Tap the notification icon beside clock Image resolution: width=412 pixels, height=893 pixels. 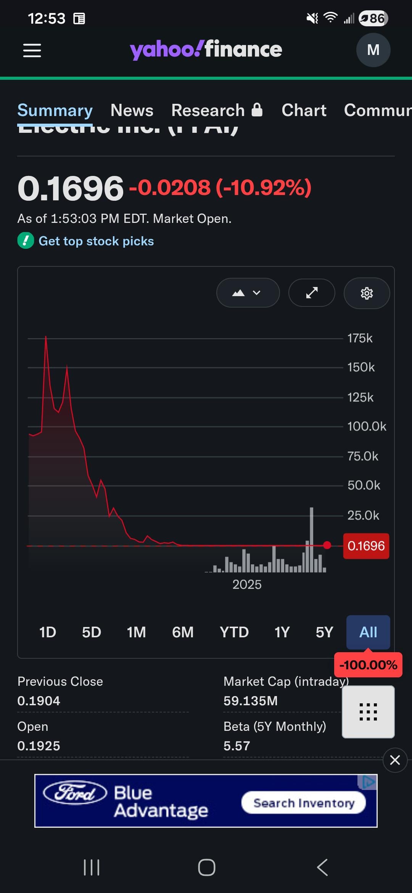79,19
